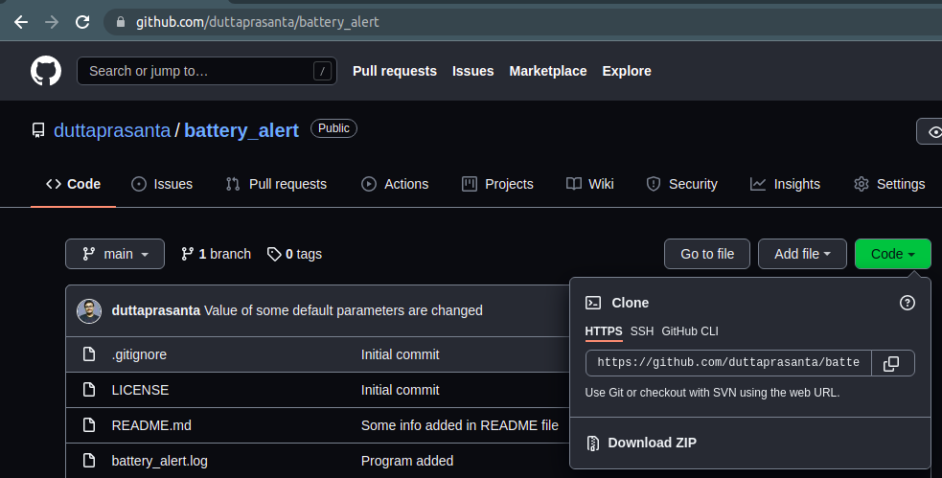942x478 pixels.
Task: Click 'Program added' commit message
Action: pos(407,461)
